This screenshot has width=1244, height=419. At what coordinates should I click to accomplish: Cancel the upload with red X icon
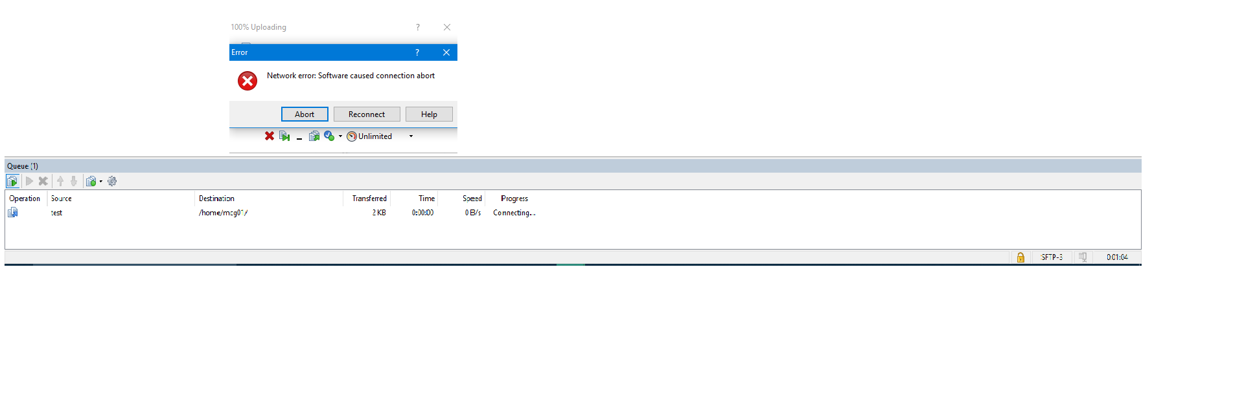tap(270, 136)
